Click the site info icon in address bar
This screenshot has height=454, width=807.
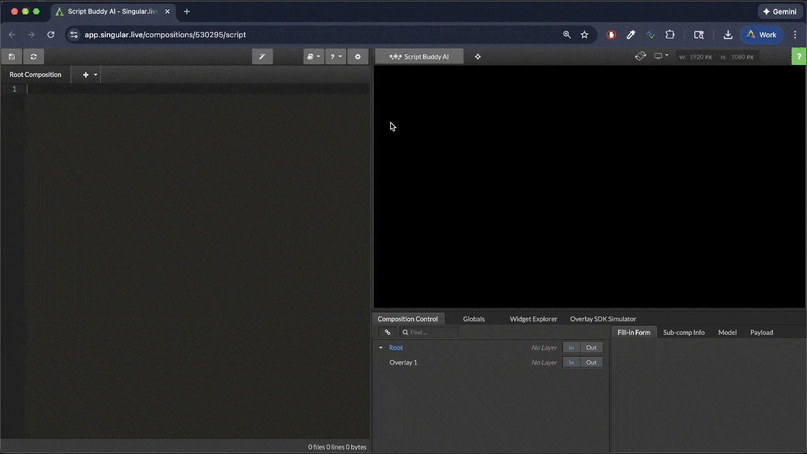point(73,35)
